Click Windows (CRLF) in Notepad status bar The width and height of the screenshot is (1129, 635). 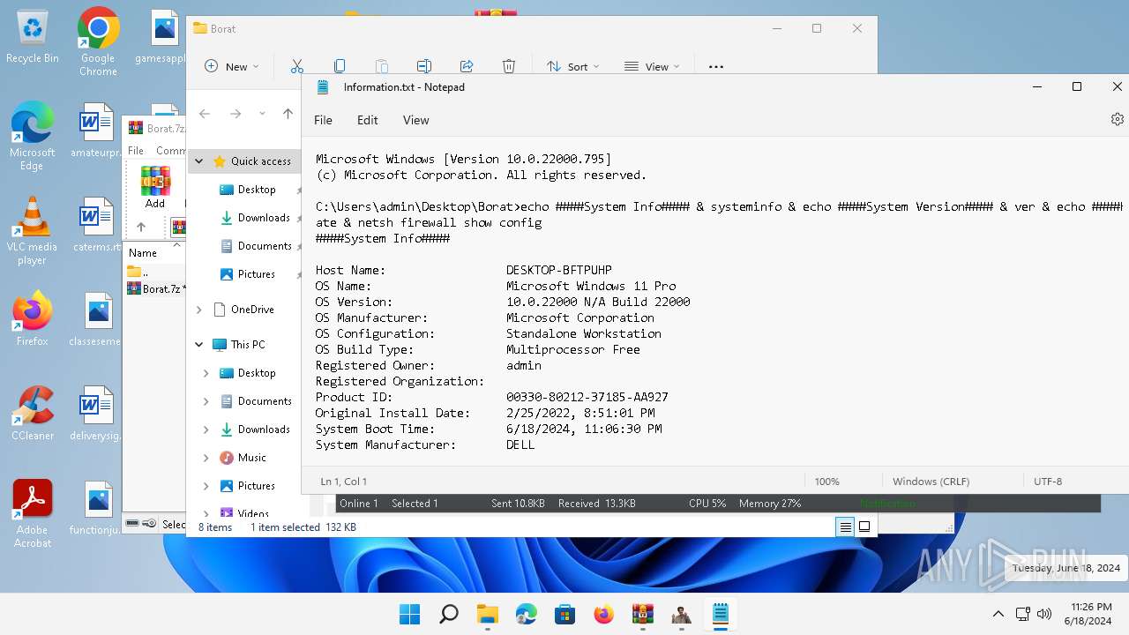931,482
